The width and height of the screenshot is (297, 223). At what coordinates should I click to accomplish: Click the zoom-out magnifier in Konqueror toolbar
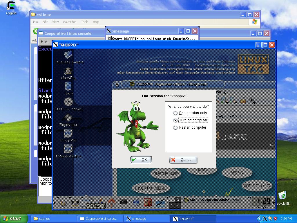233,100
